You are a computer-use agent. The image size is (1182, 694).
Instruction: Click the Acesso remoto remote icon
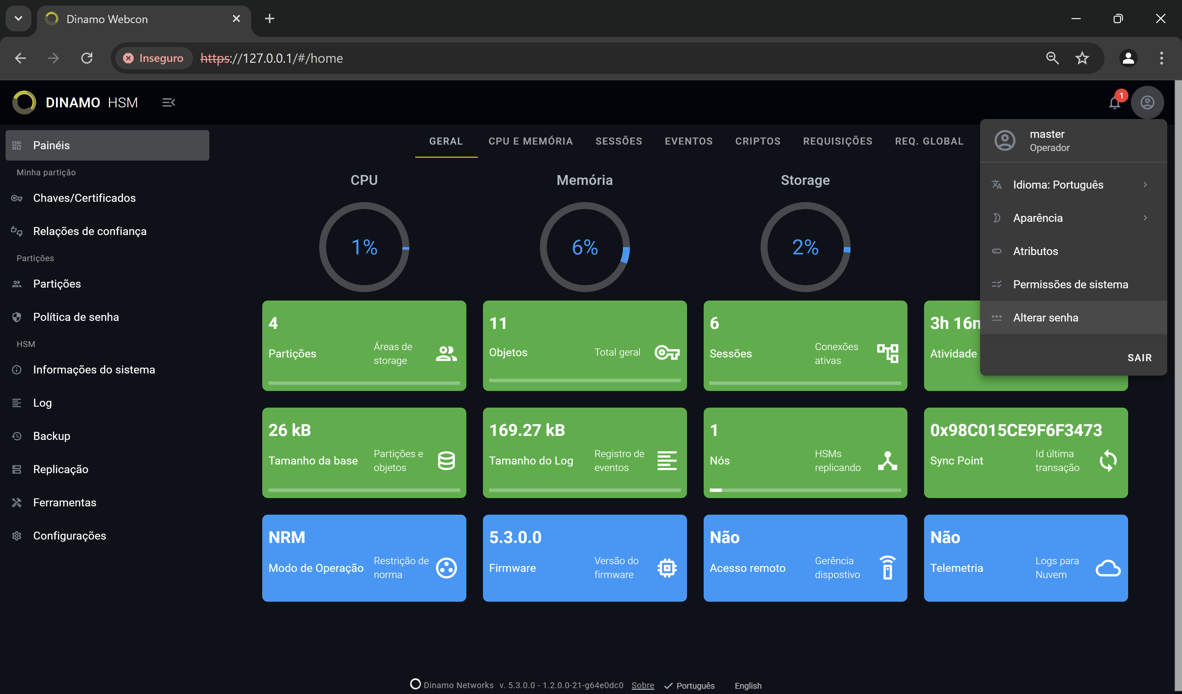(887, 568)
